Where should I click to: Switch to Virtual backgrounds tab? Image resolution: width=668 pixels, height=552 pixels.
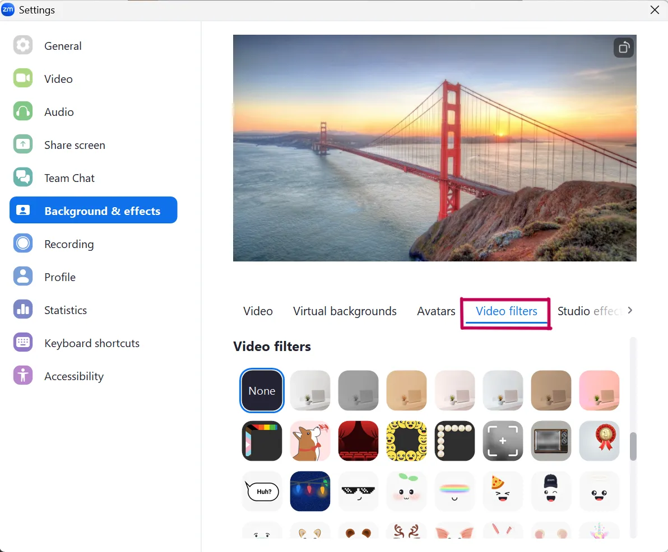click(345, 311)
